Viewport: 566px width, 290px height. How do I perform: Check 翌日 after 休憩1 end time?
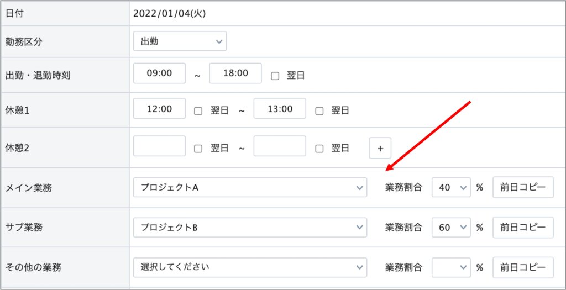319,110
